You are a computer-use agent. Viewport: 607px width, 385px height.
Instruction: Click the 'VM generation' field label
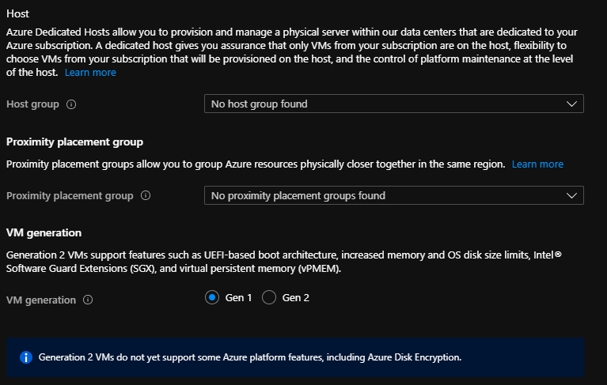pyautogui.click(x=41, y=300)
